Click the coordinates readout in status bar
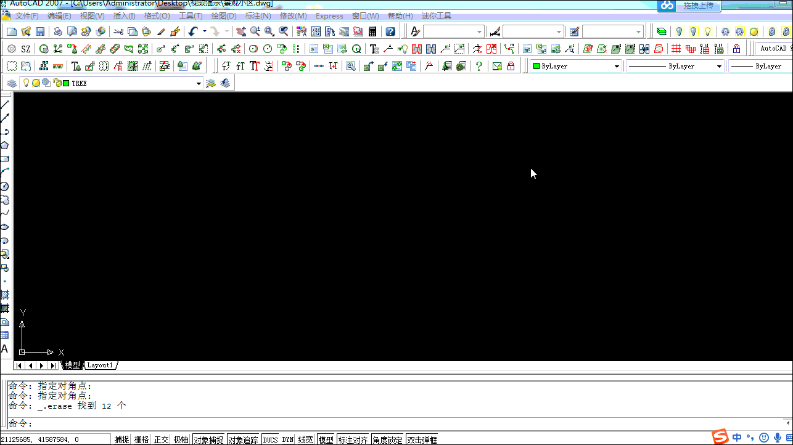Screen dimensions: 793x445 (x=55, y=439)
